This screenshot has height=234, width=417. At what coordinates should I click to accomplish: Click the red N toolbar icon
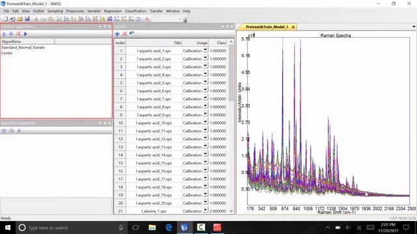pyautogui.click(x=147, y=19)
